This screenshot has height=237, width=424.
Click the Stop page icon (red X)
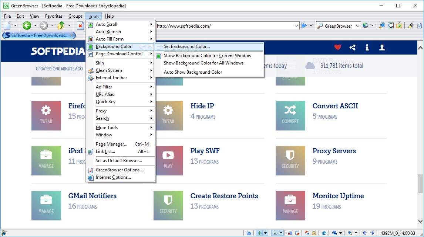80,26
